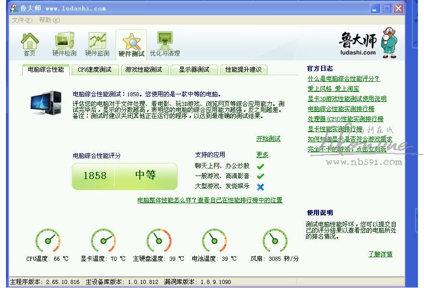Screen dimensions: 424x288
Task: Open the 优化与清理 optimize and clean icon
Action: 165,44
